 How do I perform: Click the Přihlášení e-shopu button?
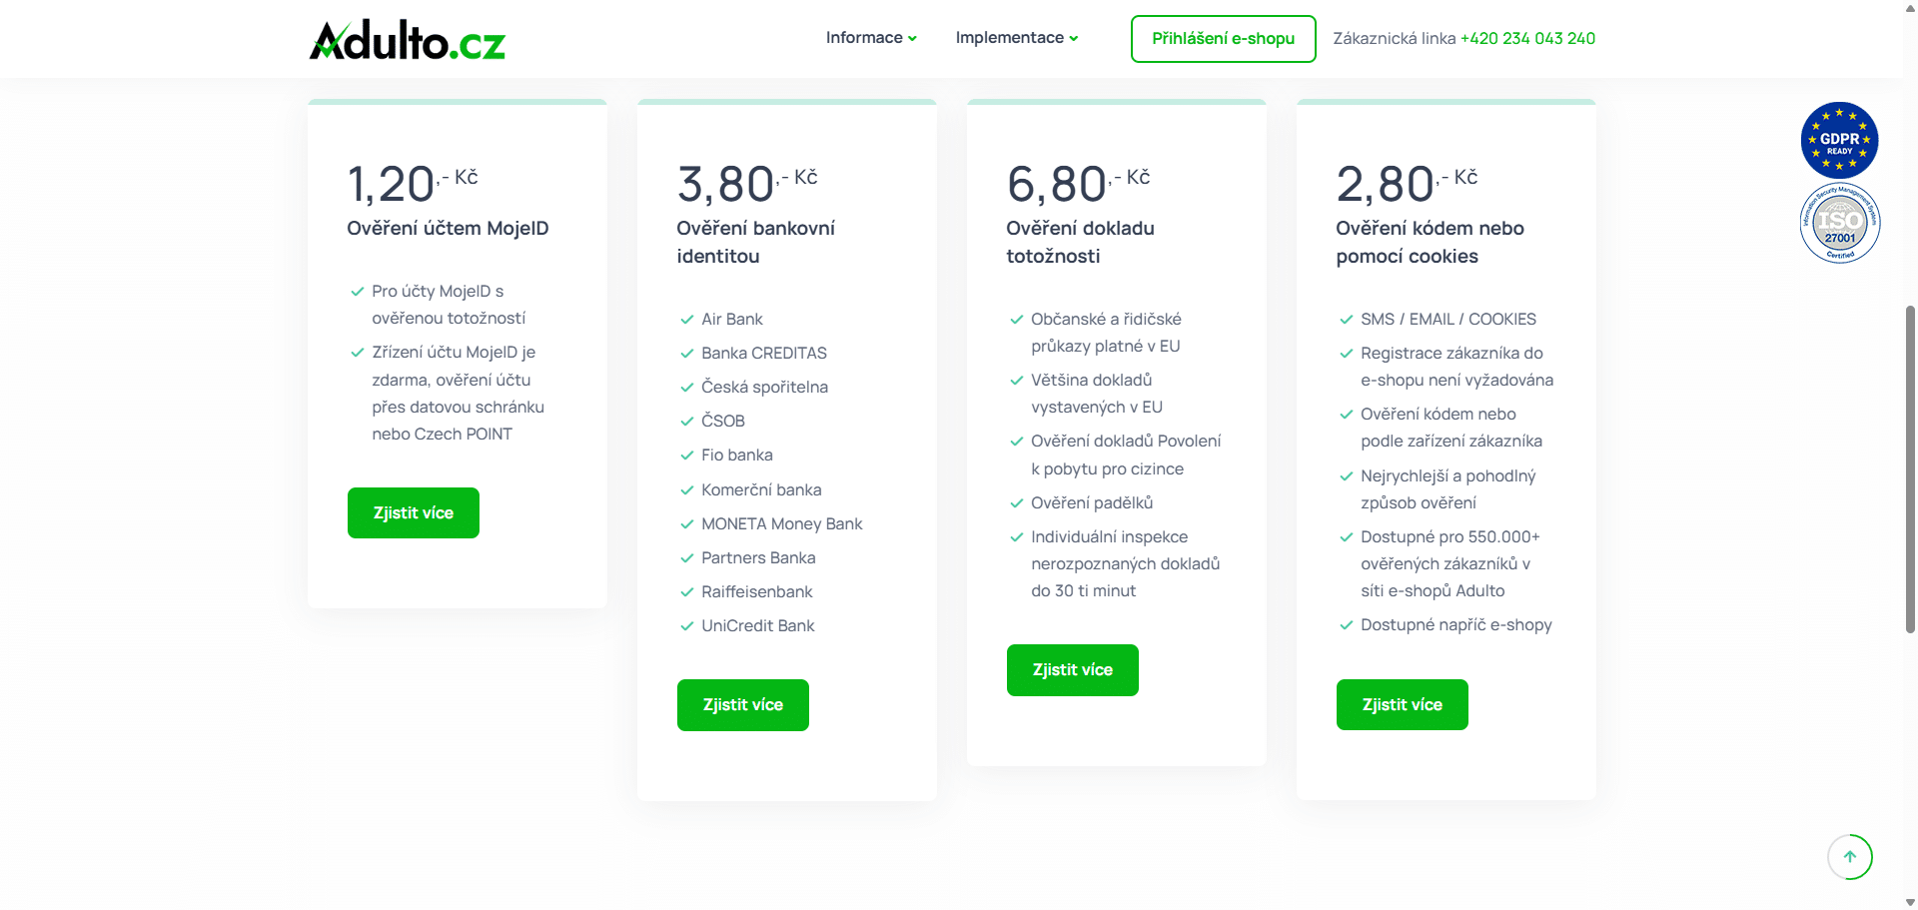pos(1223,39)
